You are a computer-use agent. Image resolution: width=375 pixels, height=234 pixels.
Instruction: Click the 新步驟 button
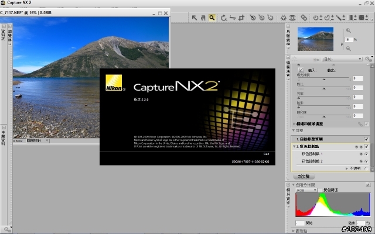coord(304,177)
